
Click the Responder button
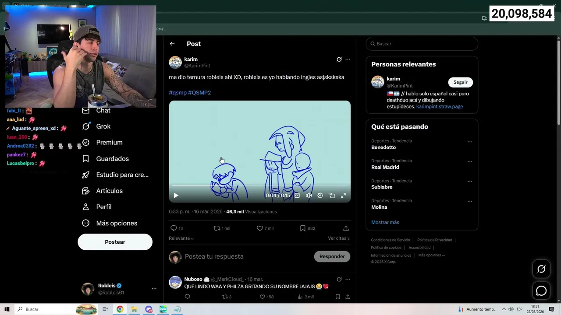coord(332,256)
